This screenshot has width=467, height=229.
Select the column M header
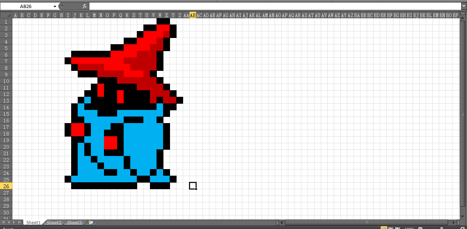pyautogui.click(x=94, y=15)
